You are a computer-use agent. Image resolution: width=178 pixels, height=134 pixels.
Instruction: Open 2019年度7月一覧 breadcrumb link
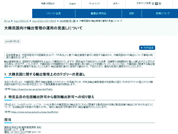click(68, 21)
